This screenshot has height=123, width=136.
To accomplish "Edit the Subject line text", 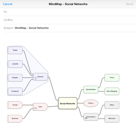I will click(x=32, y=28).
